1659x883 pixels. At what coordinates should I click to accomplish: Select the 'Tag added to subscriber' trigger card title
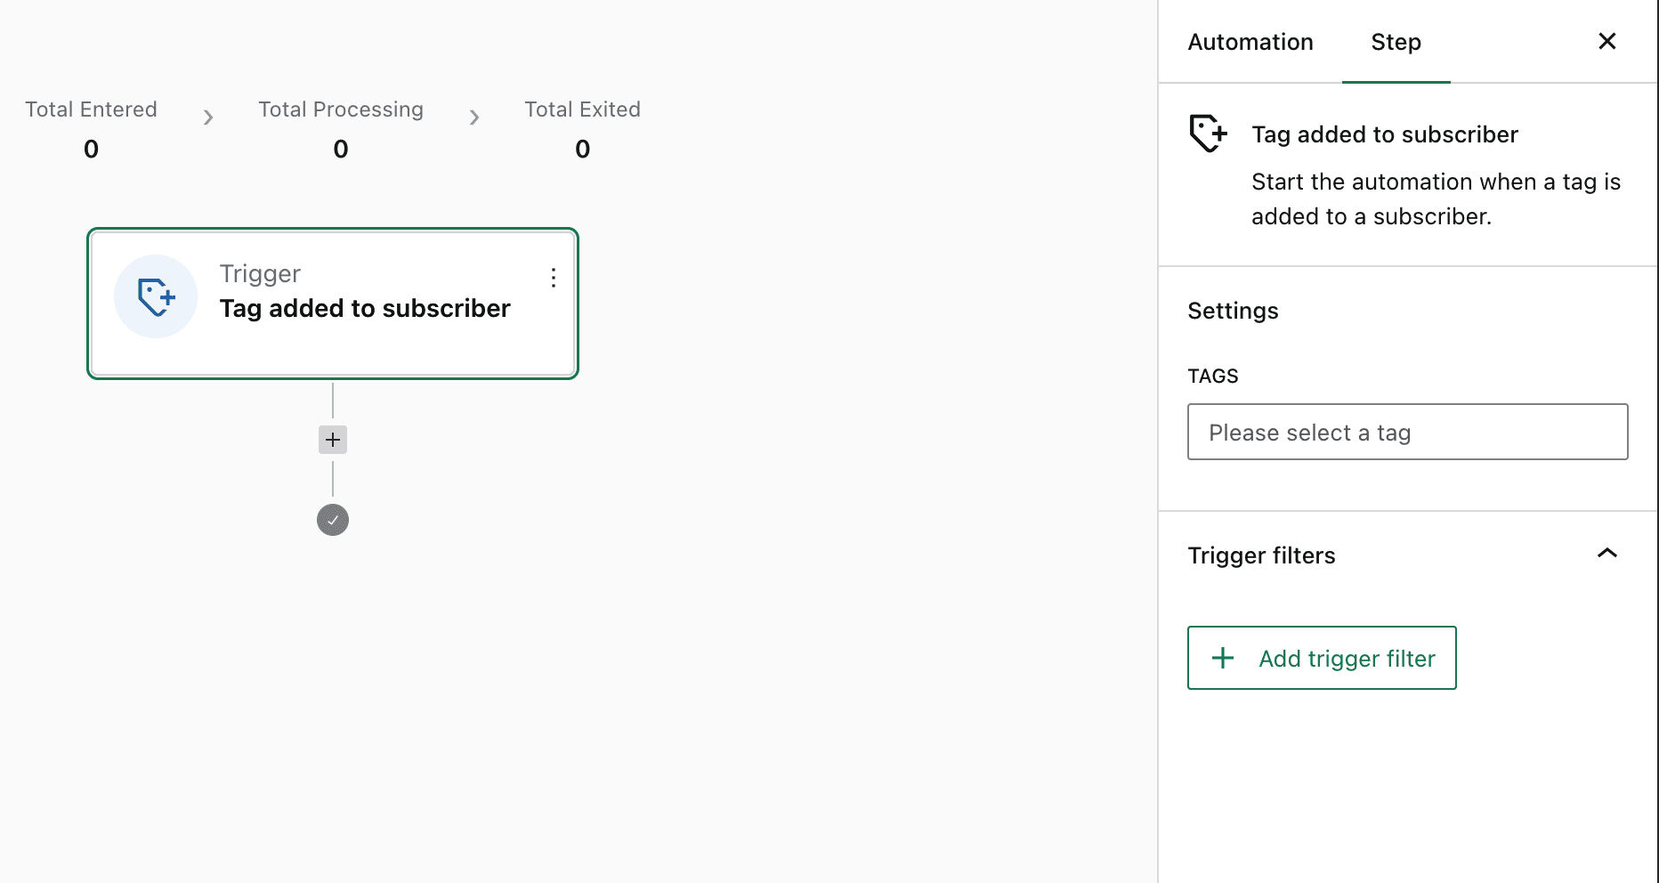tap(365, 308)
